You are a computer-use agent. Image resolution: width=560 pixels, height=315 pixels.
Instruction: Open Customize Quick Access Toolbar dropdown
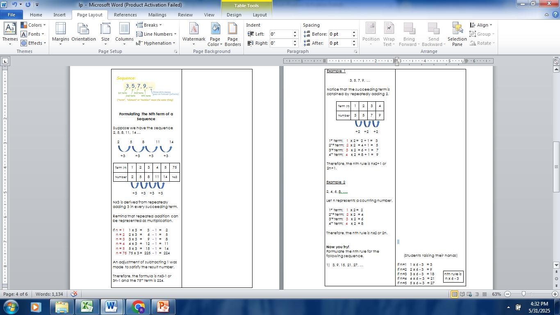pyautogui.click(x=37, y=5)
